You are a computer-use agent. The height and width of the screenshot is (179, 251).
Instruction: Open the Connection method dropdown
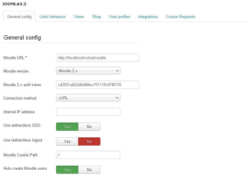click(88, 98)
